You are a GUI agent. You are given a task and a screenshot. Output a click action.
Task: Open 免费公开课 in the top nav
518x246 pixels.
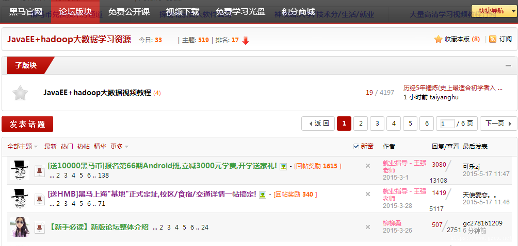click(x=129, y=12)
